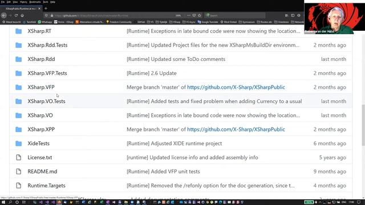The image size is (365, 205).
Task: Open commit '[Runtime] 2.6 Update'
Action: (152, 73)
